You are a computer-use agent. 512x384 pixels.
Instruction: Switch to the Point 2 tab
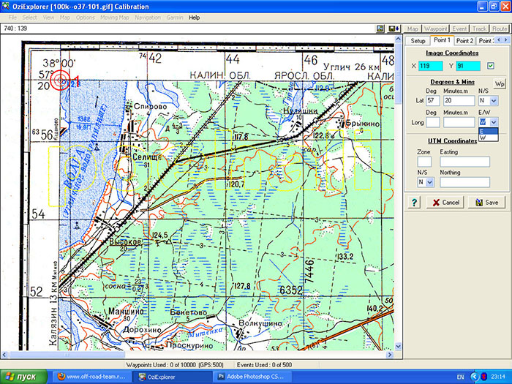click(x=465, y=41)
